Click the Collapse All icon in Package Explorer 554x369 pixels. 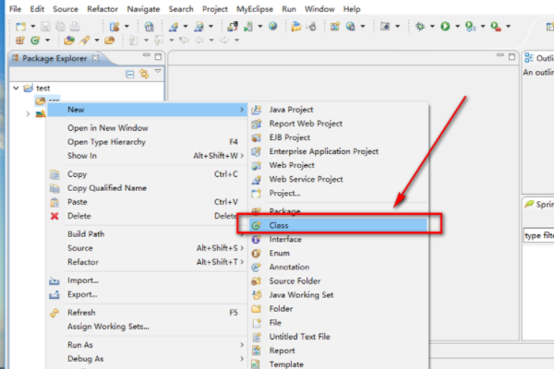(130, 73)
